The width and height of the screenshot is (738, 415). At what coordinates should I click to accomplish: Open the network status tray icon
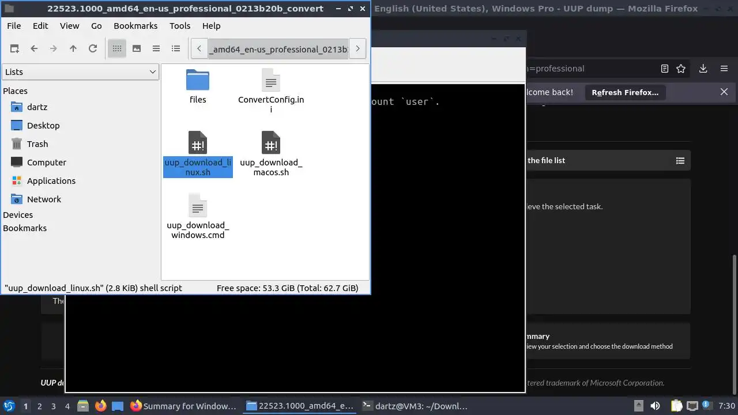point(692,406)
